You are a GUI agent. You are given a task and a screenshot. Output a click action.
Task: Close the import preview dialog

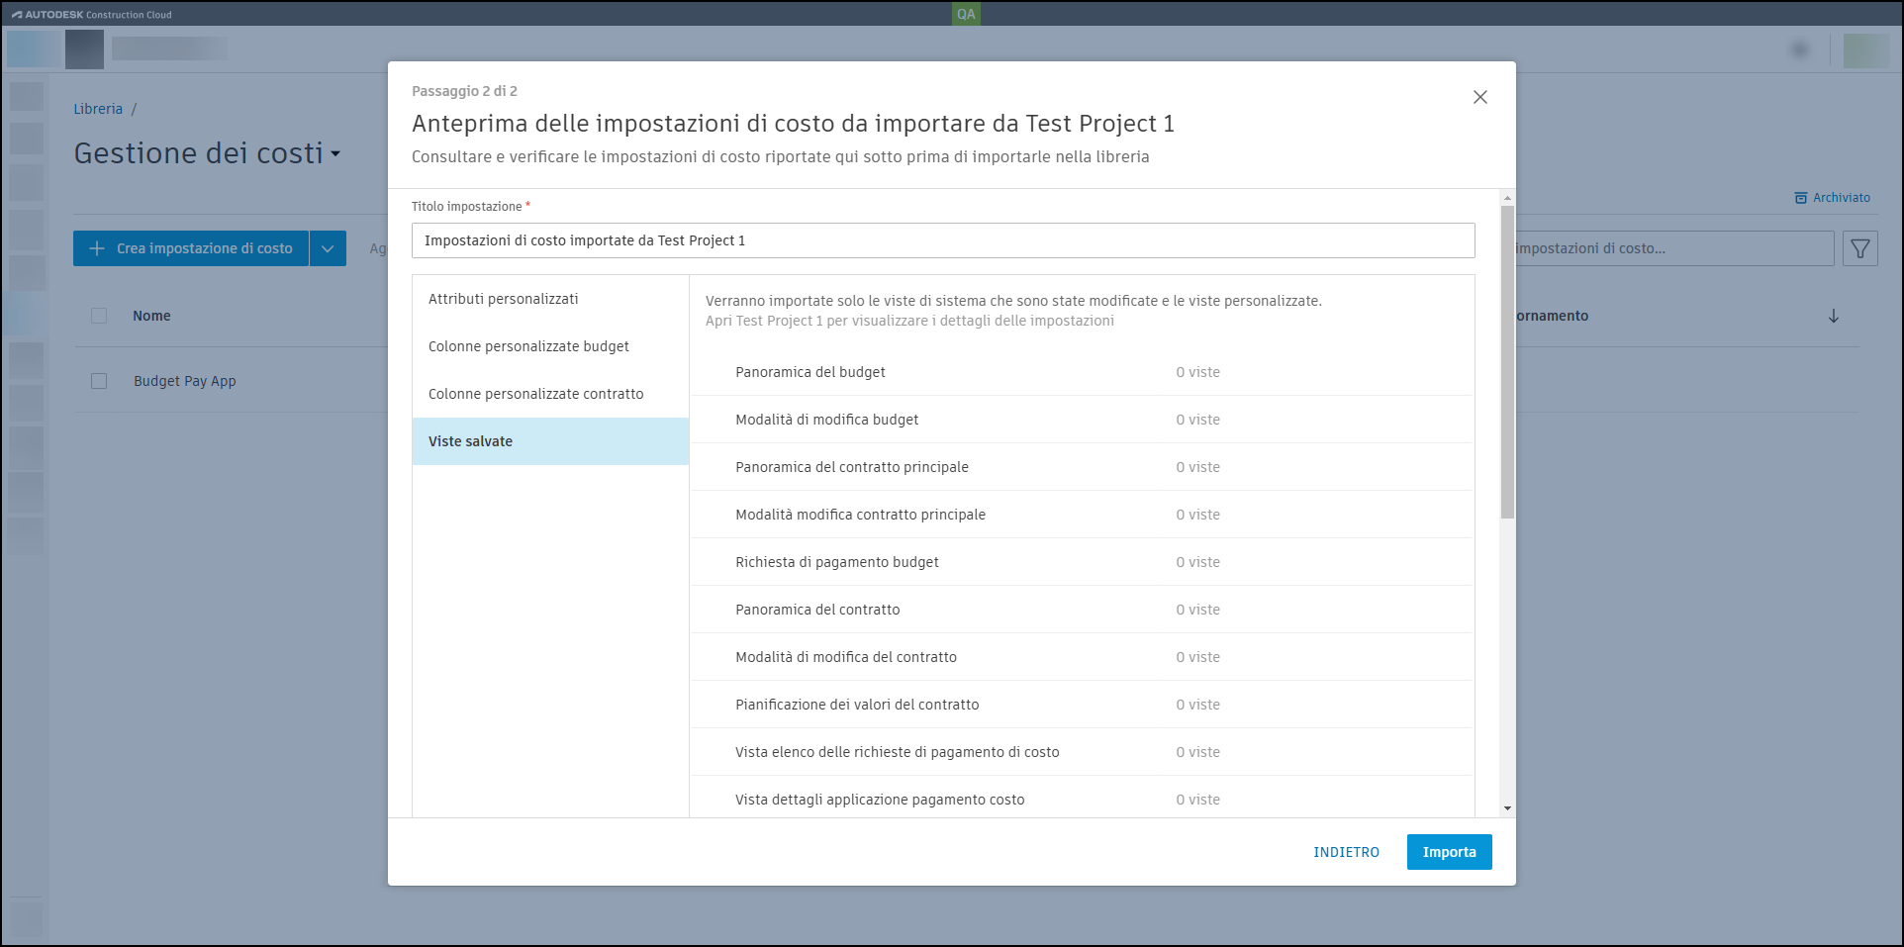pyautogui.click(x=1479, y=97)
